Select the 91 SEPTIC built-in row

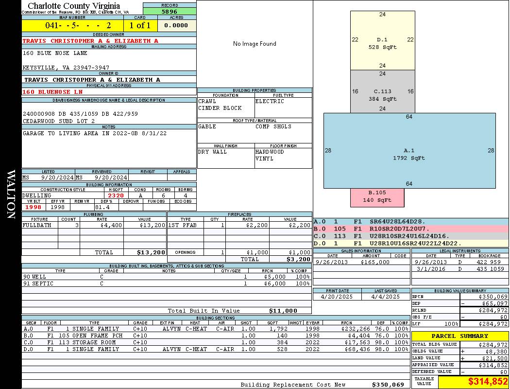pyautogui.click(x=166, y=283)
